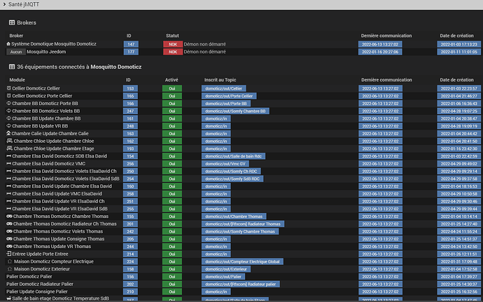Click the icon of Cellier Domoticz Porte Cellier row
The image size is (483, 302).
8,95
